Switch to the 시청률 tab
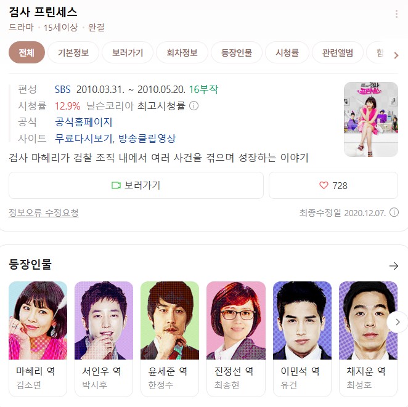Viewport: 408px width, 407px height. coord(287,52)
